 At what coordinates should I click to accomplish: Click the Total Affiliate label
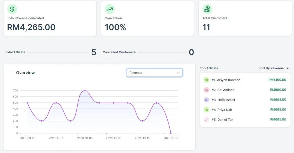(15, 52)
